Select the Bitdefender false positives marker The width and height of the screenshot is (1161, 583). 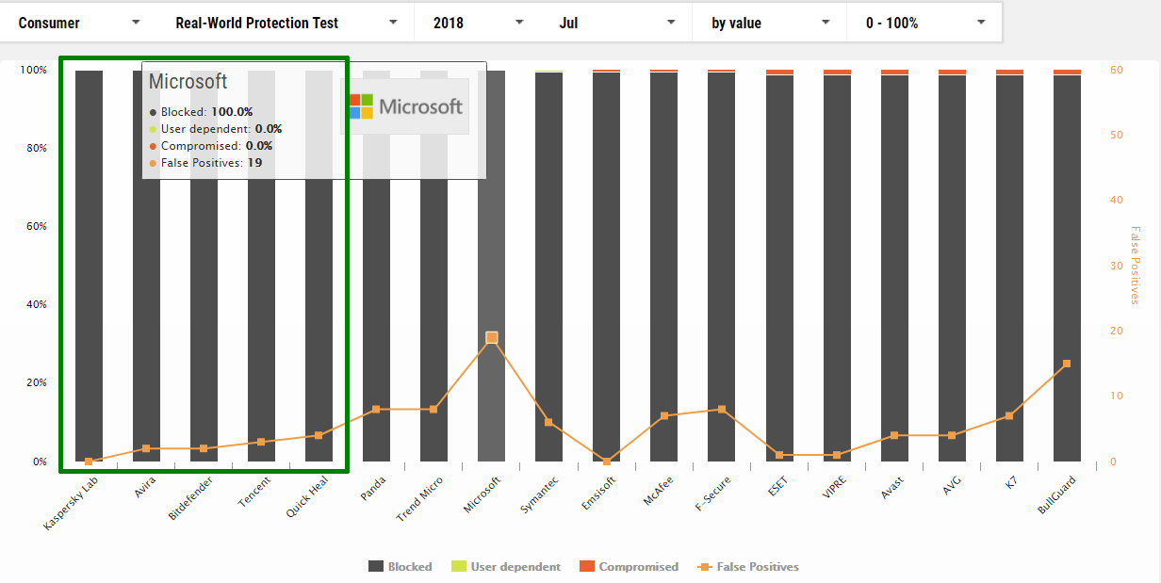click(x=204, y=448)
